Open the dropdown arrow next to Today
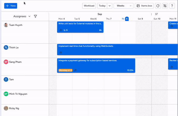Screen dimensions: 178x116 109,6
